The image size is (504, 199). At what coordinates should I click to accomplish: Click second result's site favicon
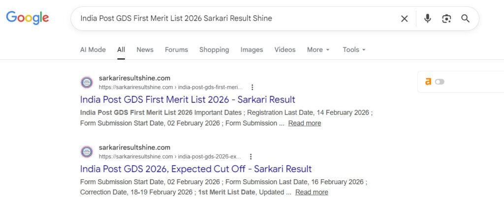click(87, 152)
